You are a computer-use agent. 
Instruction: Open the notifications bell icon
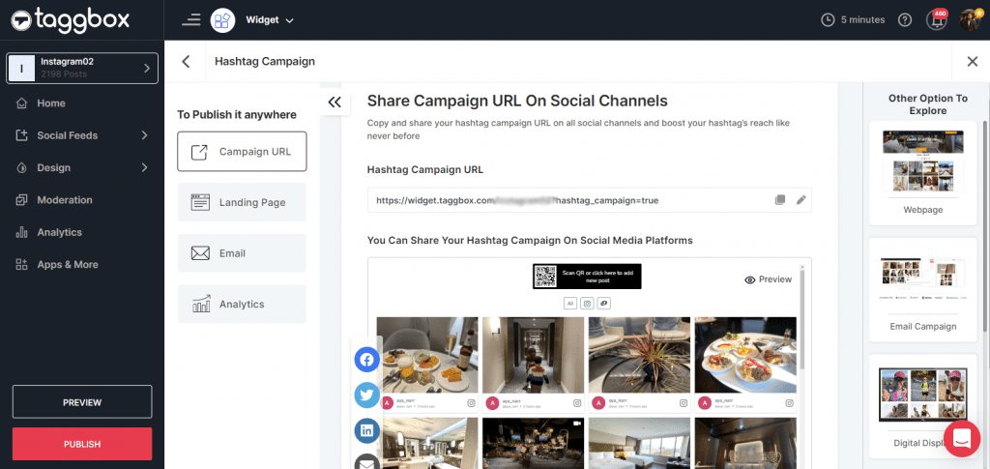[x=936, y=19]
